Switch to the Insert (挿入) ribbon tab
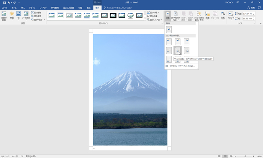The width and height of the screenshot is (263, 158). tap(23, 8)
